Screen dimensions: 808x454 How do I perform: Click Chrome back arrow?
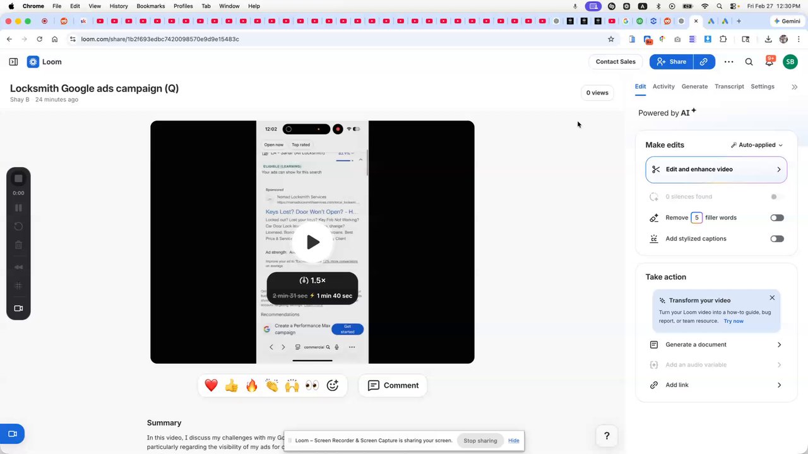click(9, 39)
